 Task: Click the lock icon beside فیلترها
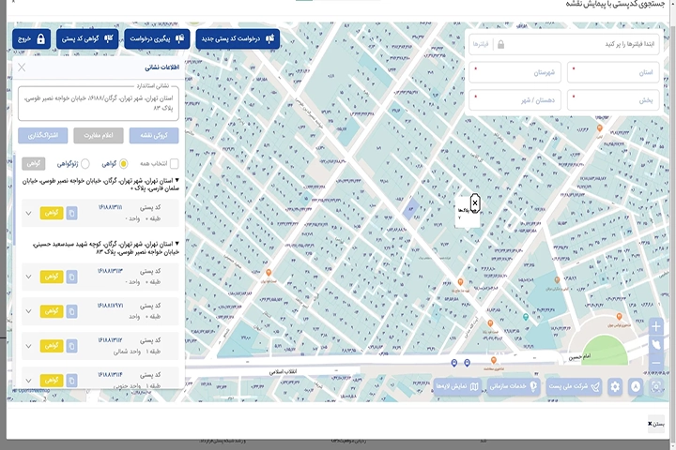click(x=500, y=44)
